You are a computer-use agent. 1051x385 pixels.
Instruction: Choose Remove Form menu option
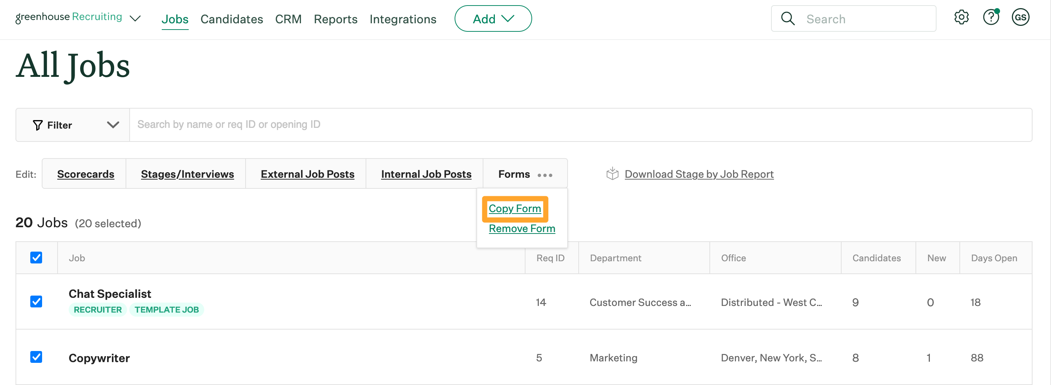(522, 229)
